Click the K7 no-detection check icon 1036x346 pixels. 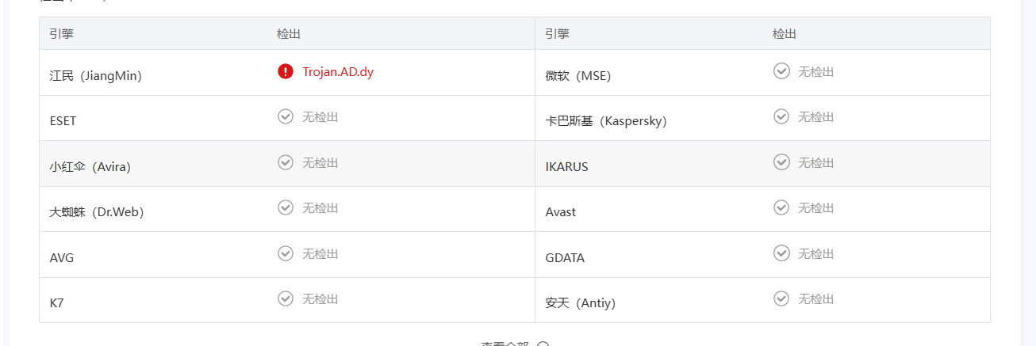pyautogui.click(x=286, y=298)
